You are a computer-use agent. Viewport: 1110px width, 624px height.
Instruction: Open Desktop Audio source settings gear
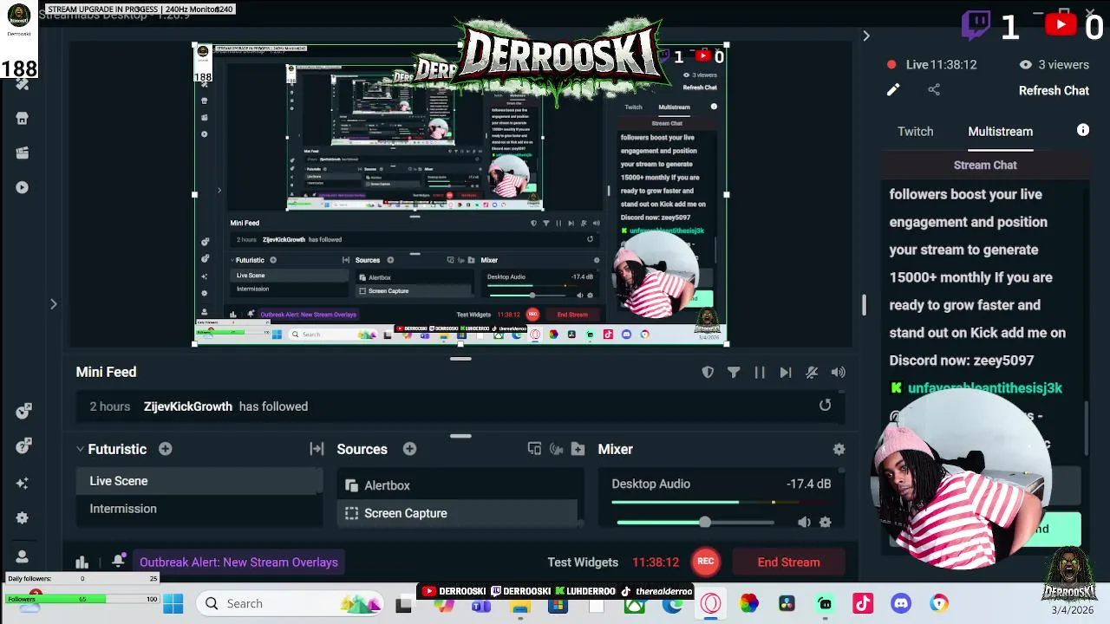[x=825, y=522]
